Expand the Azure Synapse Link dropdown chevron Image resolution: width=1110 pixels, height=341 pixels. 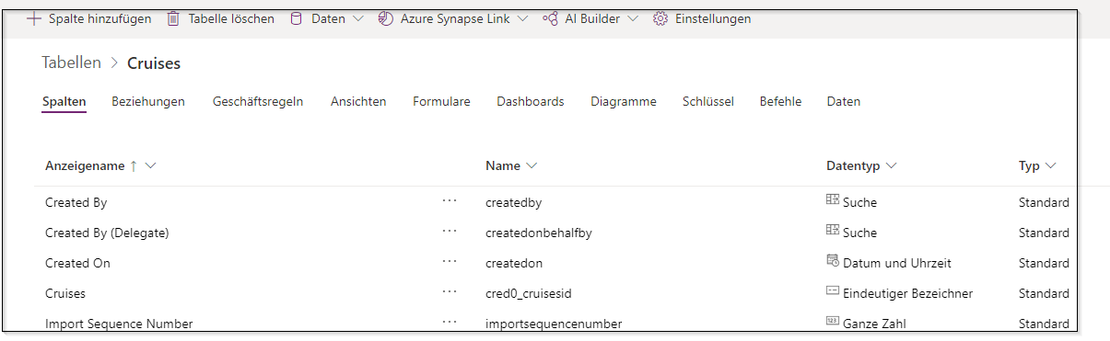[x=522, y=18]
